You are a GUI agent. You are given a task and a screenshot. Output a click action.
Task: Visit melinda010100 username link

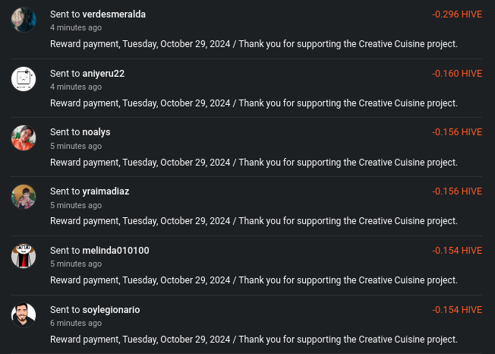pos(115,251)
